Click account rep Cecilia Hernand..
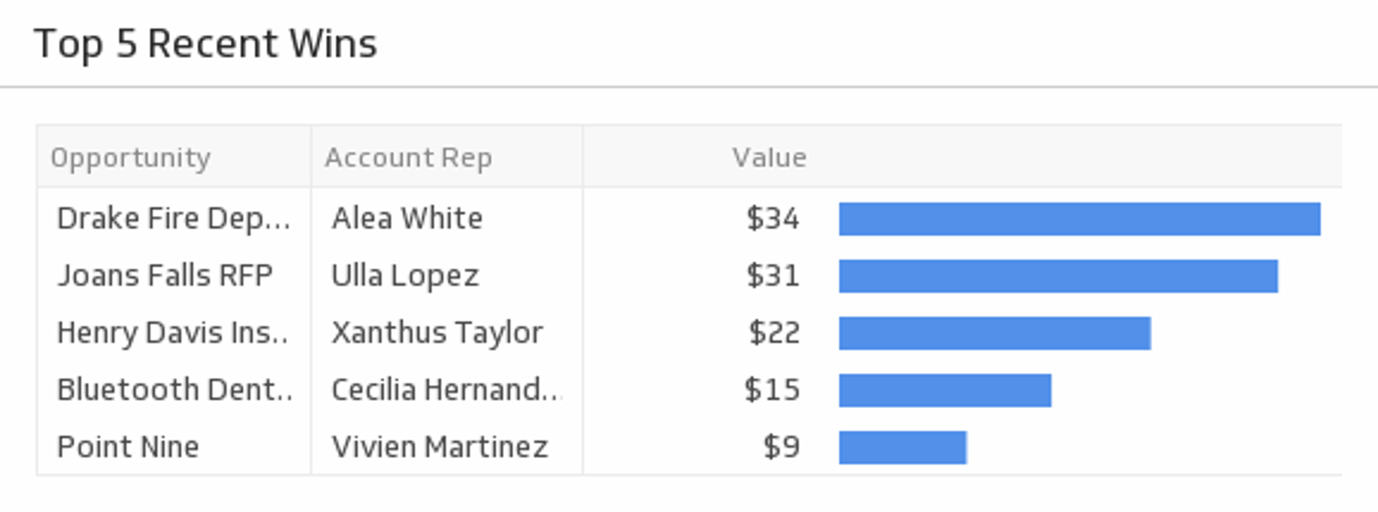This screenshot has width=1378, height=512. 444,389
